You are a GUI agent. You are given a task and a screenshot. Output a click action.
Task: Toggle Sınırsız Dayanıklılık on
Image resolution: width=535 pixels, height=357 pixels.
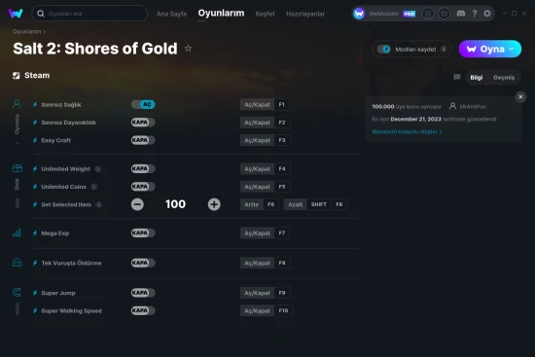(x=143, y=123)
